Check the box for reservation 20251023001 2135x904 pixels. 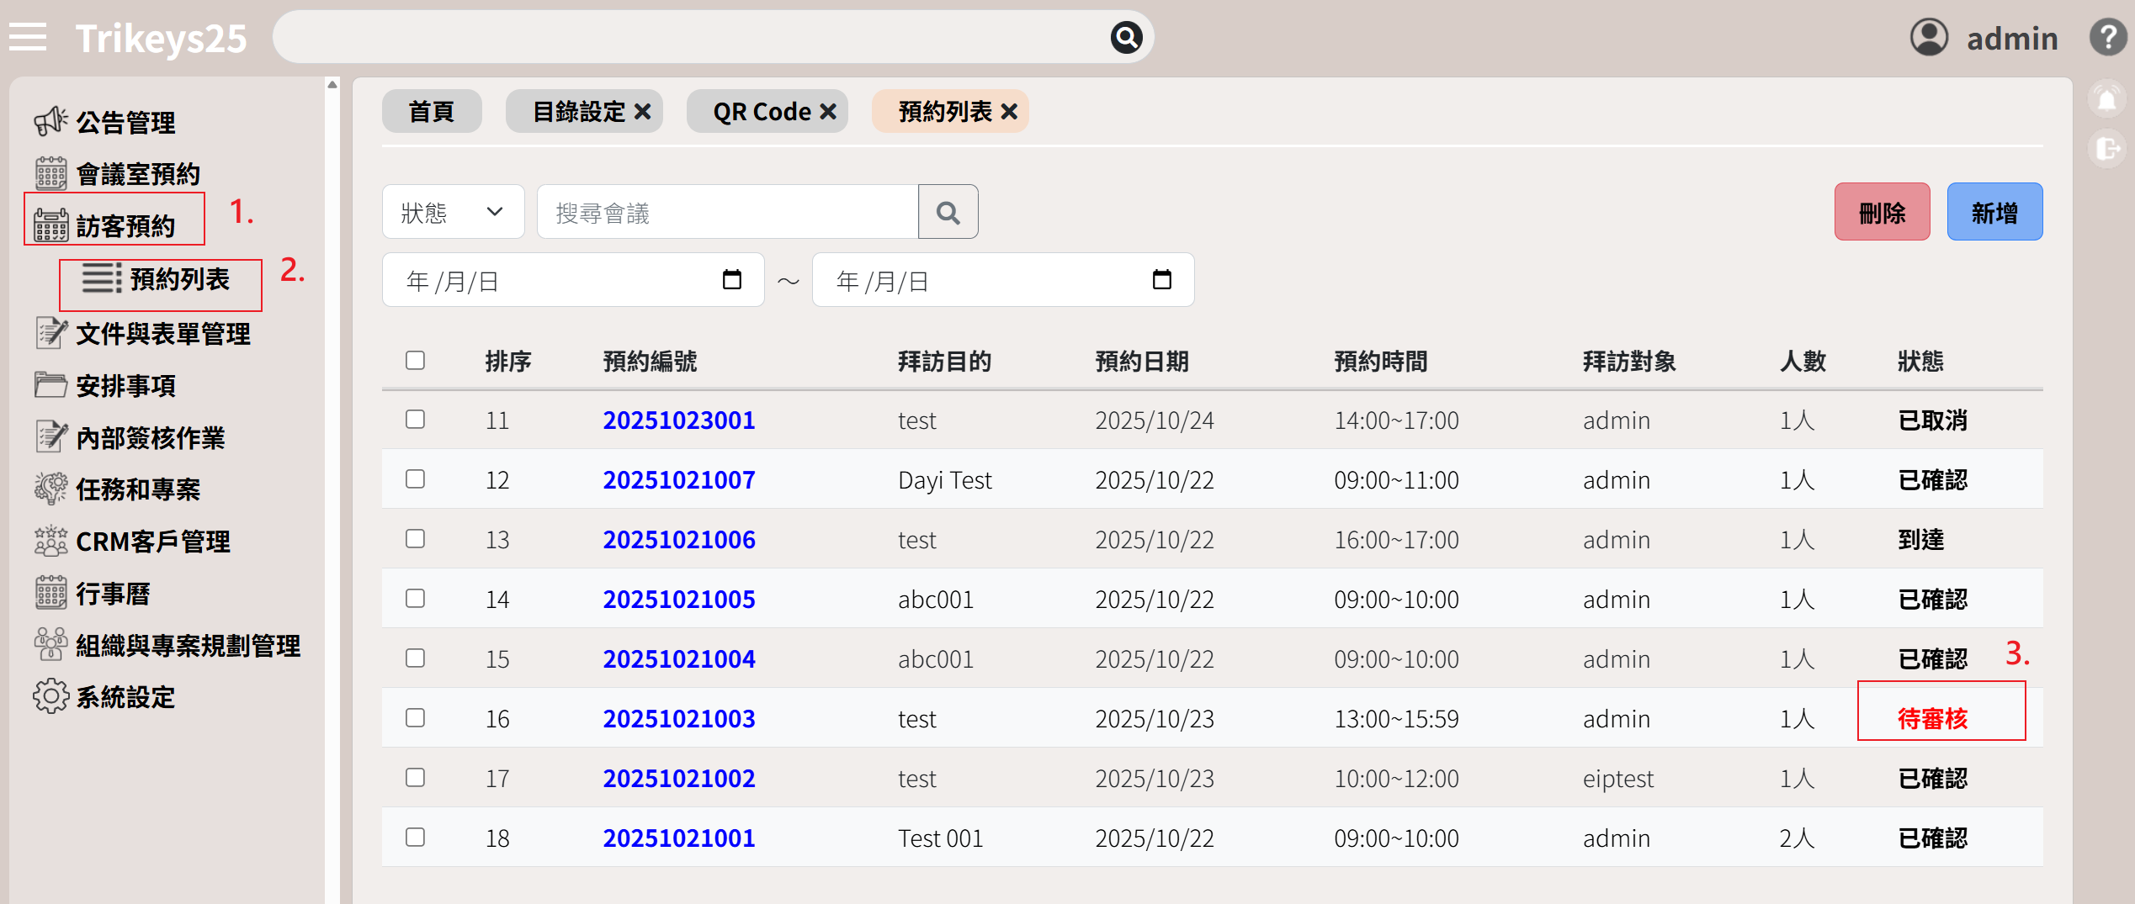[415, 420]
